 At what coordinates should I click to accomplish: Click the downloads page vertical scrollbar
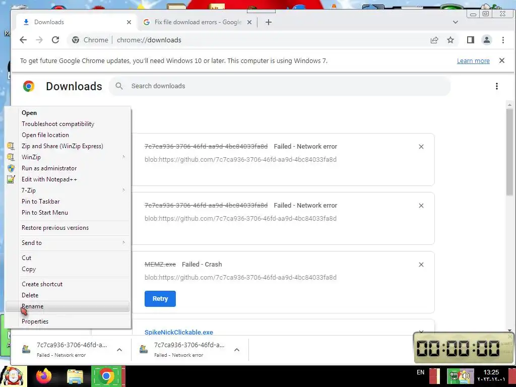[509, 151]
